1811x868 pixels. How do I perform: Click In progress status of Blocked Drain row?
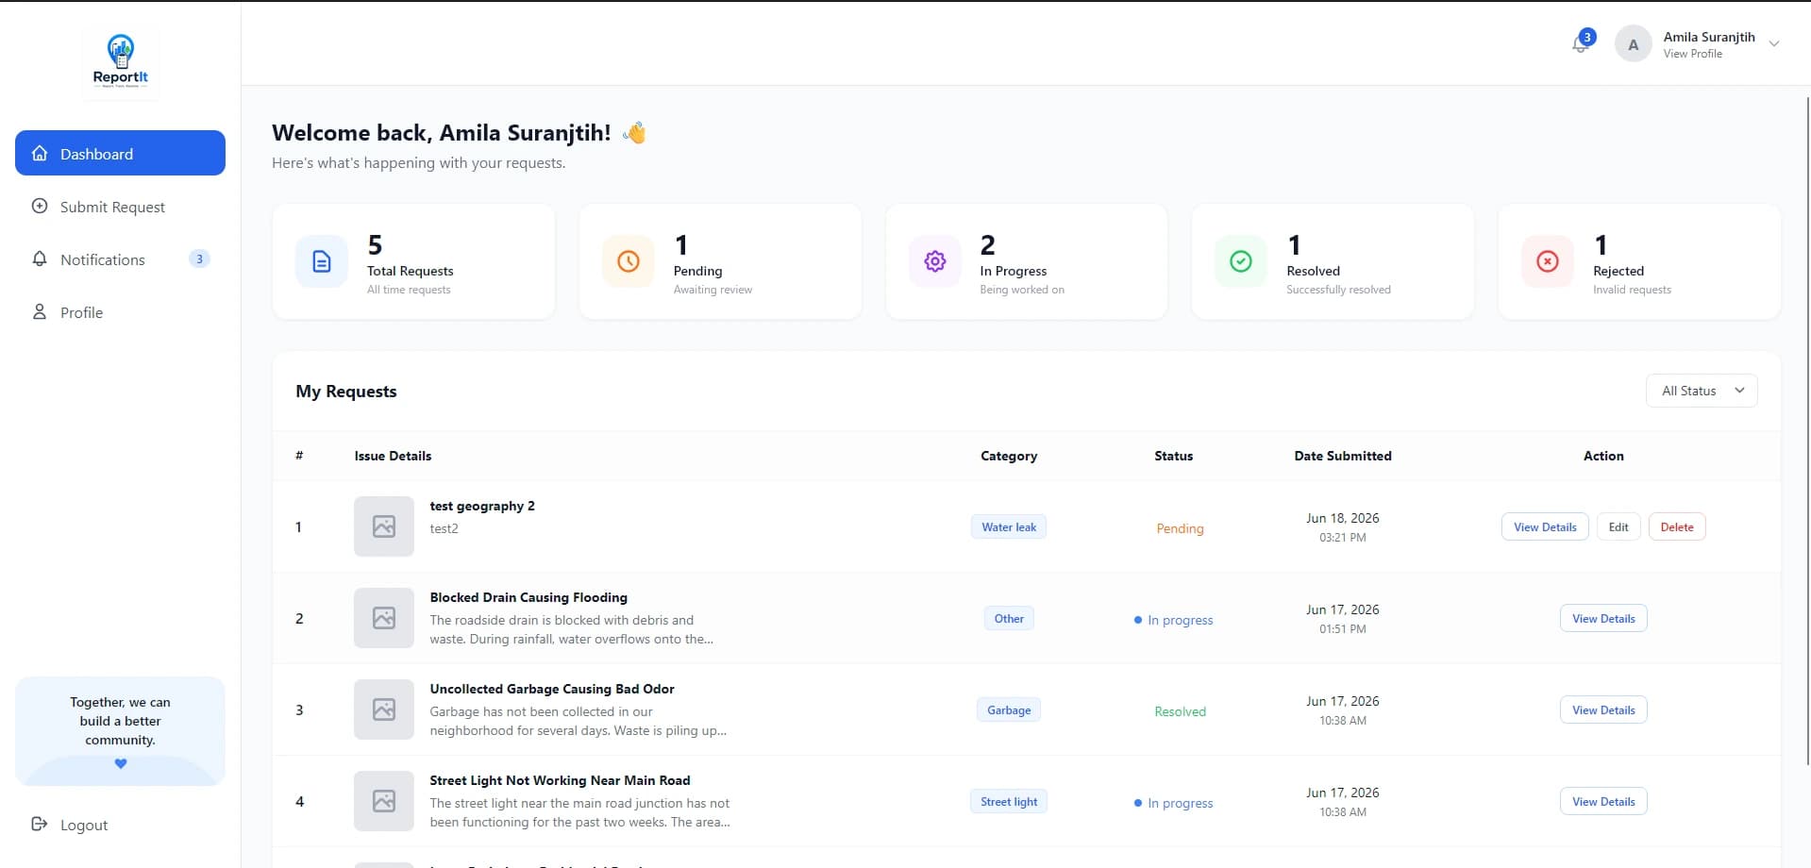[1173, 620]
